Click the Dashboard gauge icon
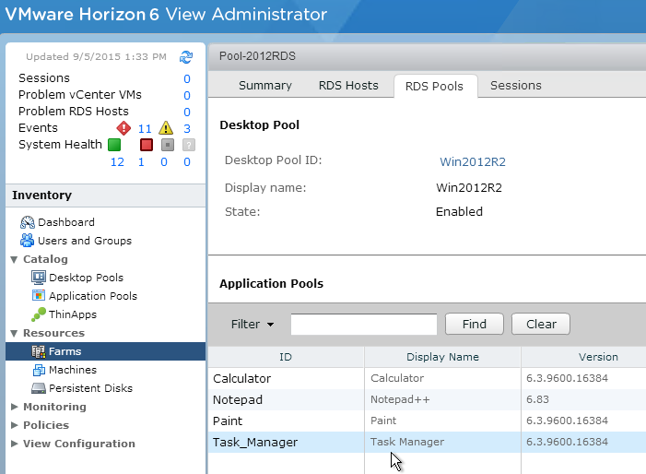 (28, 222)
